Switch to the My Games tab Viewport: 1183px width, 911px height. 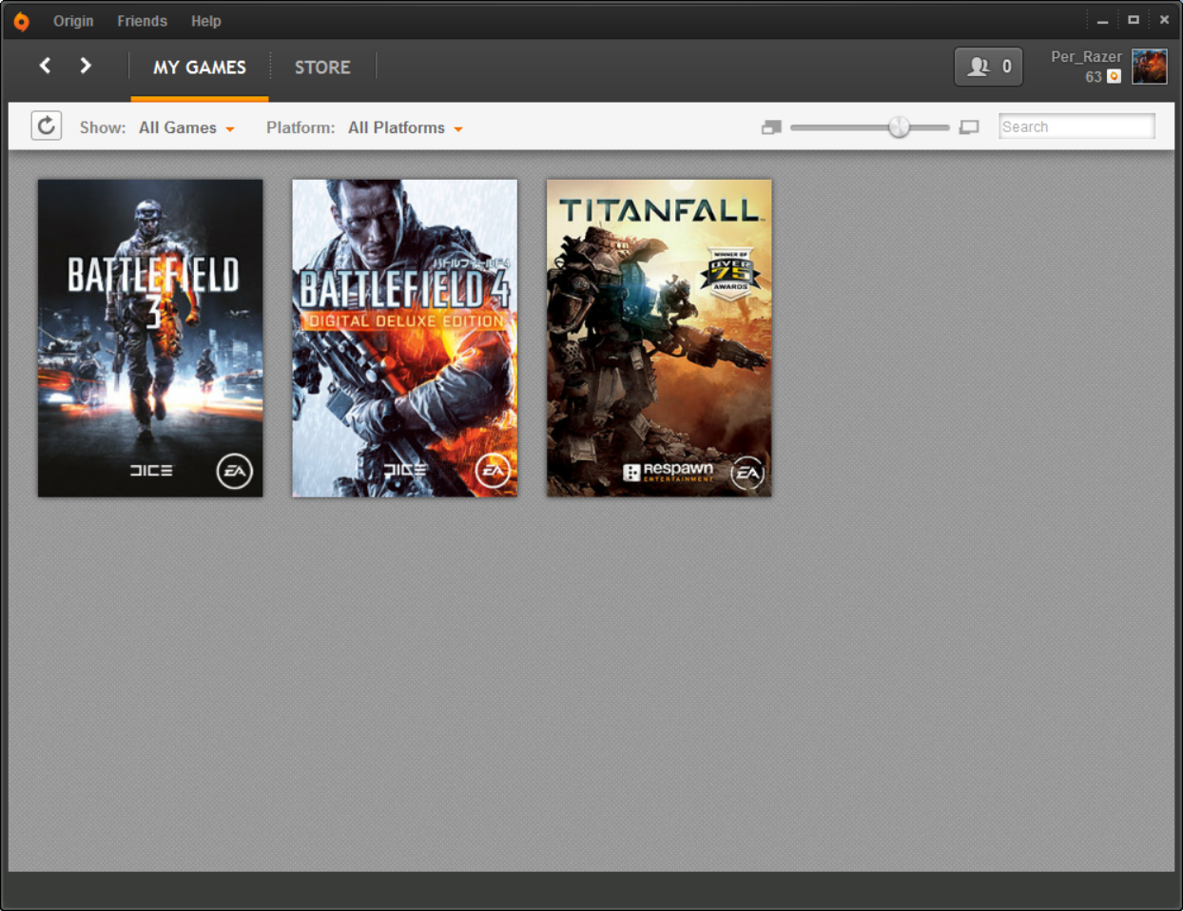coord(200,68)
